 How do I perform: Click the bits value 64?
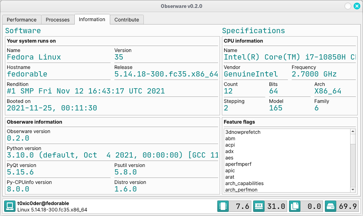point(274,91)
